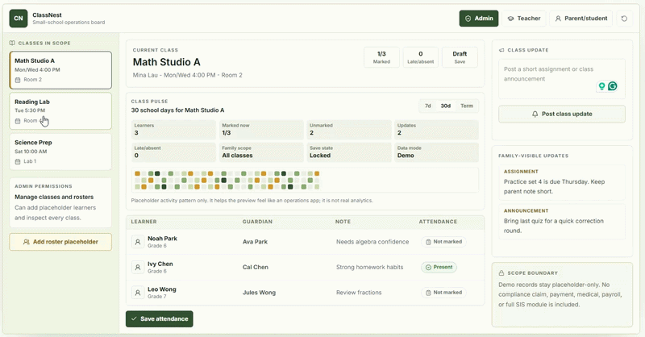Focus the class announcement text field
Viewport: 645px width, 337px height.
(562, 79)
